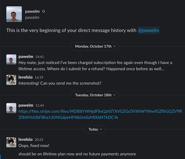This screenshot has width=185, height=159.
Task: Click levelsio's name above the screenshot request
Action: pos(26,78)
